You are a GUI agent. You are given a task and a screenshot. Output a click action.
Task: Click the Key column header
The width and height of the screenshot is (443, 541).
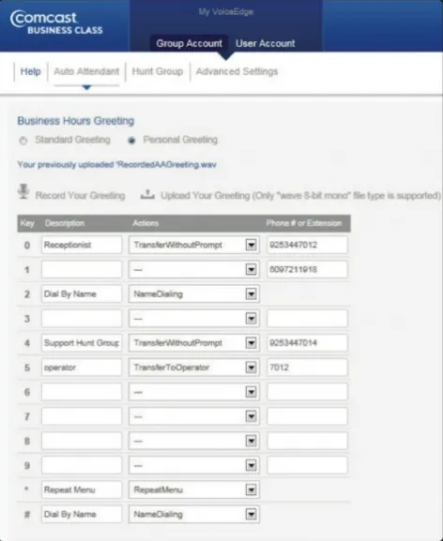(x=27, y=223)
